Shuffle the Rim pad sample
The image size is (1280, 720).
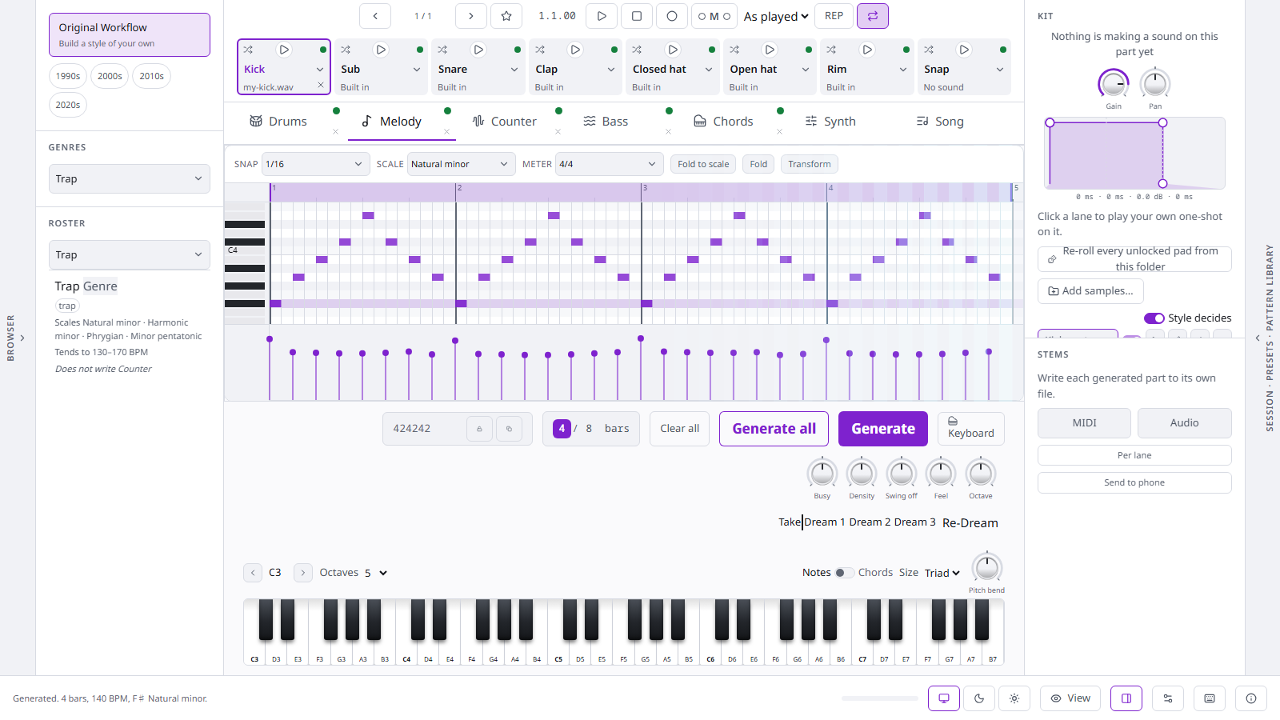coord(831,50)
